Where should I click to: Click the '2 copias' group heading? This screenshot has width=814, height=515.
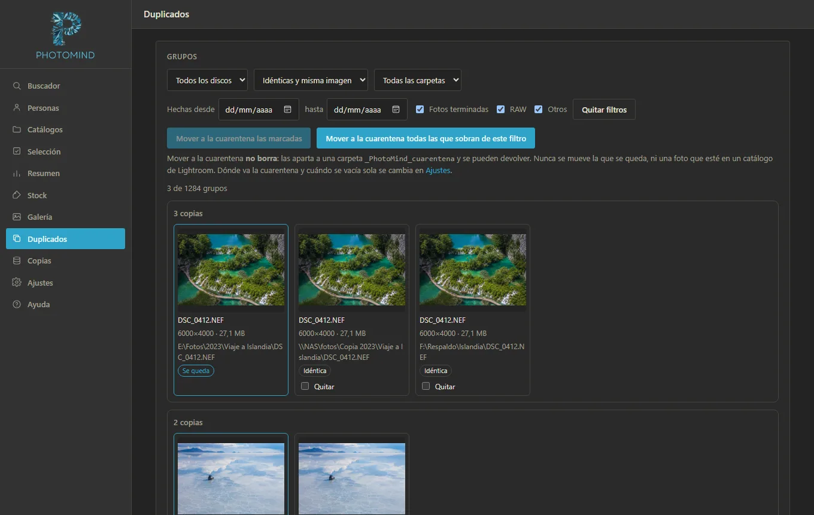pyautogui.click(x=188, y=422)
